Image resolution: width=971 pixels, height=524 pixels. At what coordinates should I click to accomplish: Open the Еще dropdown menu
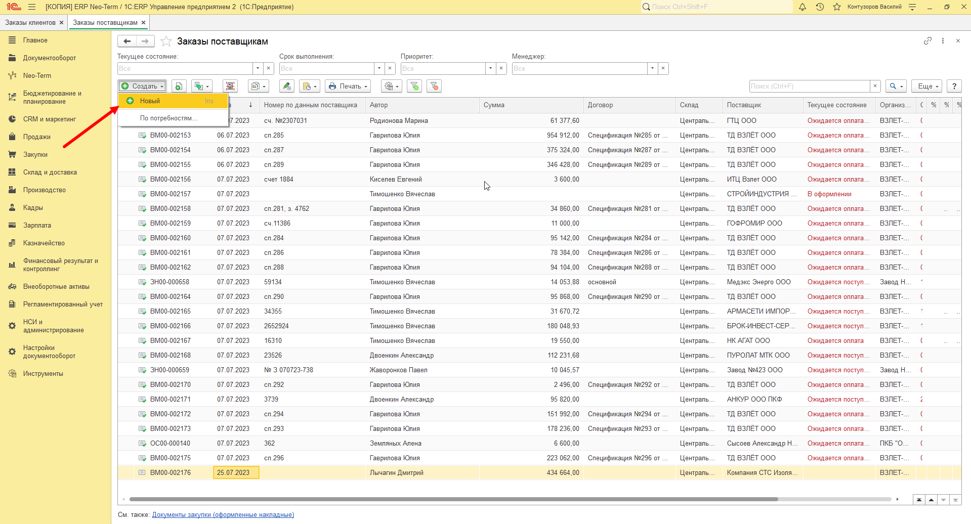click(x=926, y=86)
